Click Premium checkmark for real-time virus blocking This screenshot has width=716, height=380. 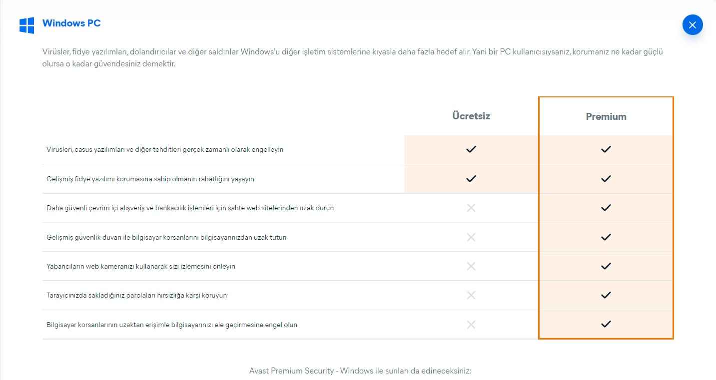(x=606, y=149)
